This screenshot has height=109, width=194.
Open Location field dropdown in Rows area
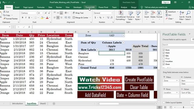click(177, 93)
